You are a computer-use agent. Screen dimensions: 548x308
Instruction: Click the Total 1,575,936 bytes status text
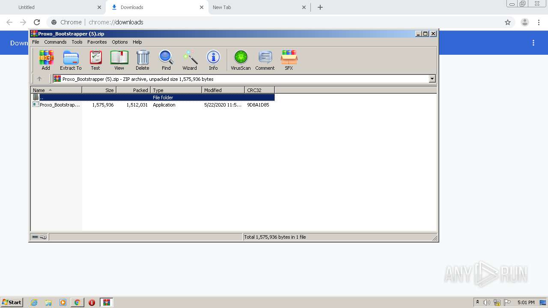click(x=275, y=237)
